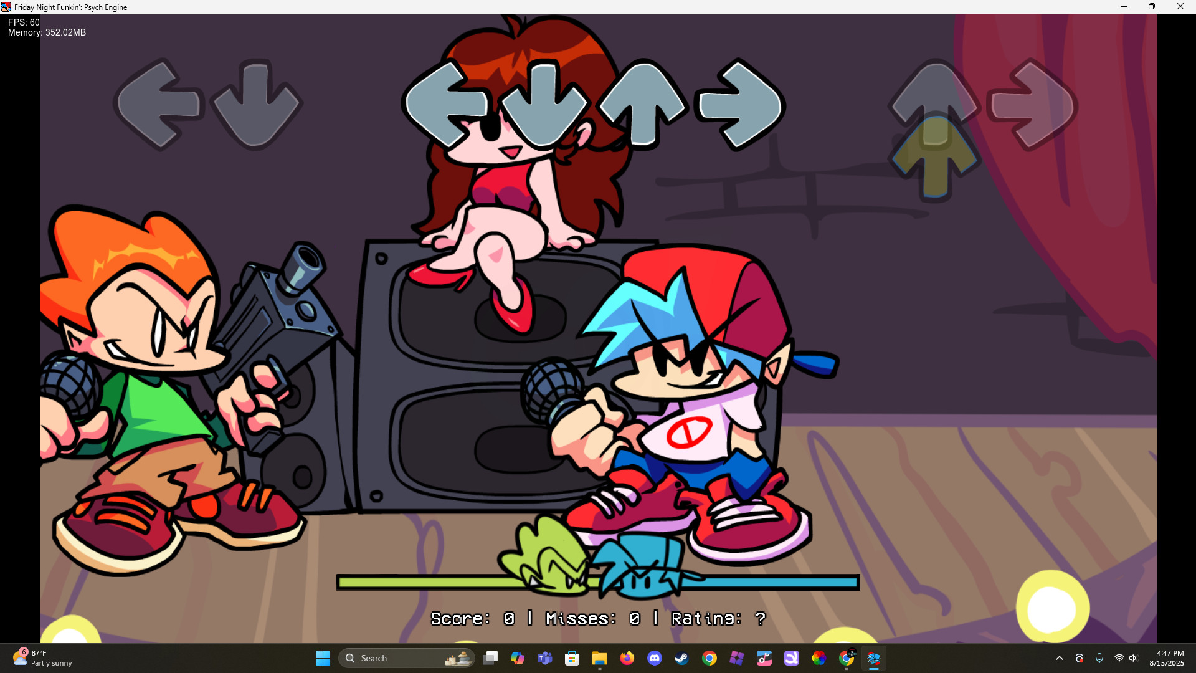
Task: Open Wi-Fi network settings in tray
Action: 1119,658
